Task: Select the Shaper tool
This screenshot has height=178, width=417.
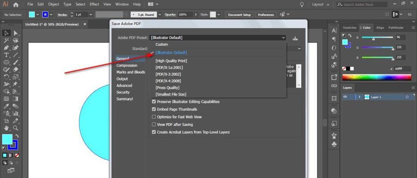Action: [x=7, y=69]
